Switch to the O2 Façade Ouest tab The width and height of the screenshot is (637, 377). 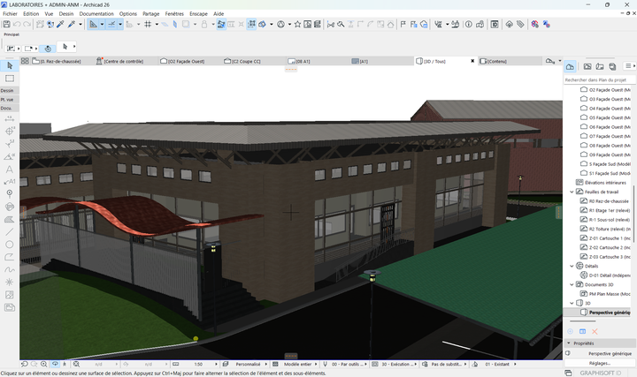tap(185, 61)
